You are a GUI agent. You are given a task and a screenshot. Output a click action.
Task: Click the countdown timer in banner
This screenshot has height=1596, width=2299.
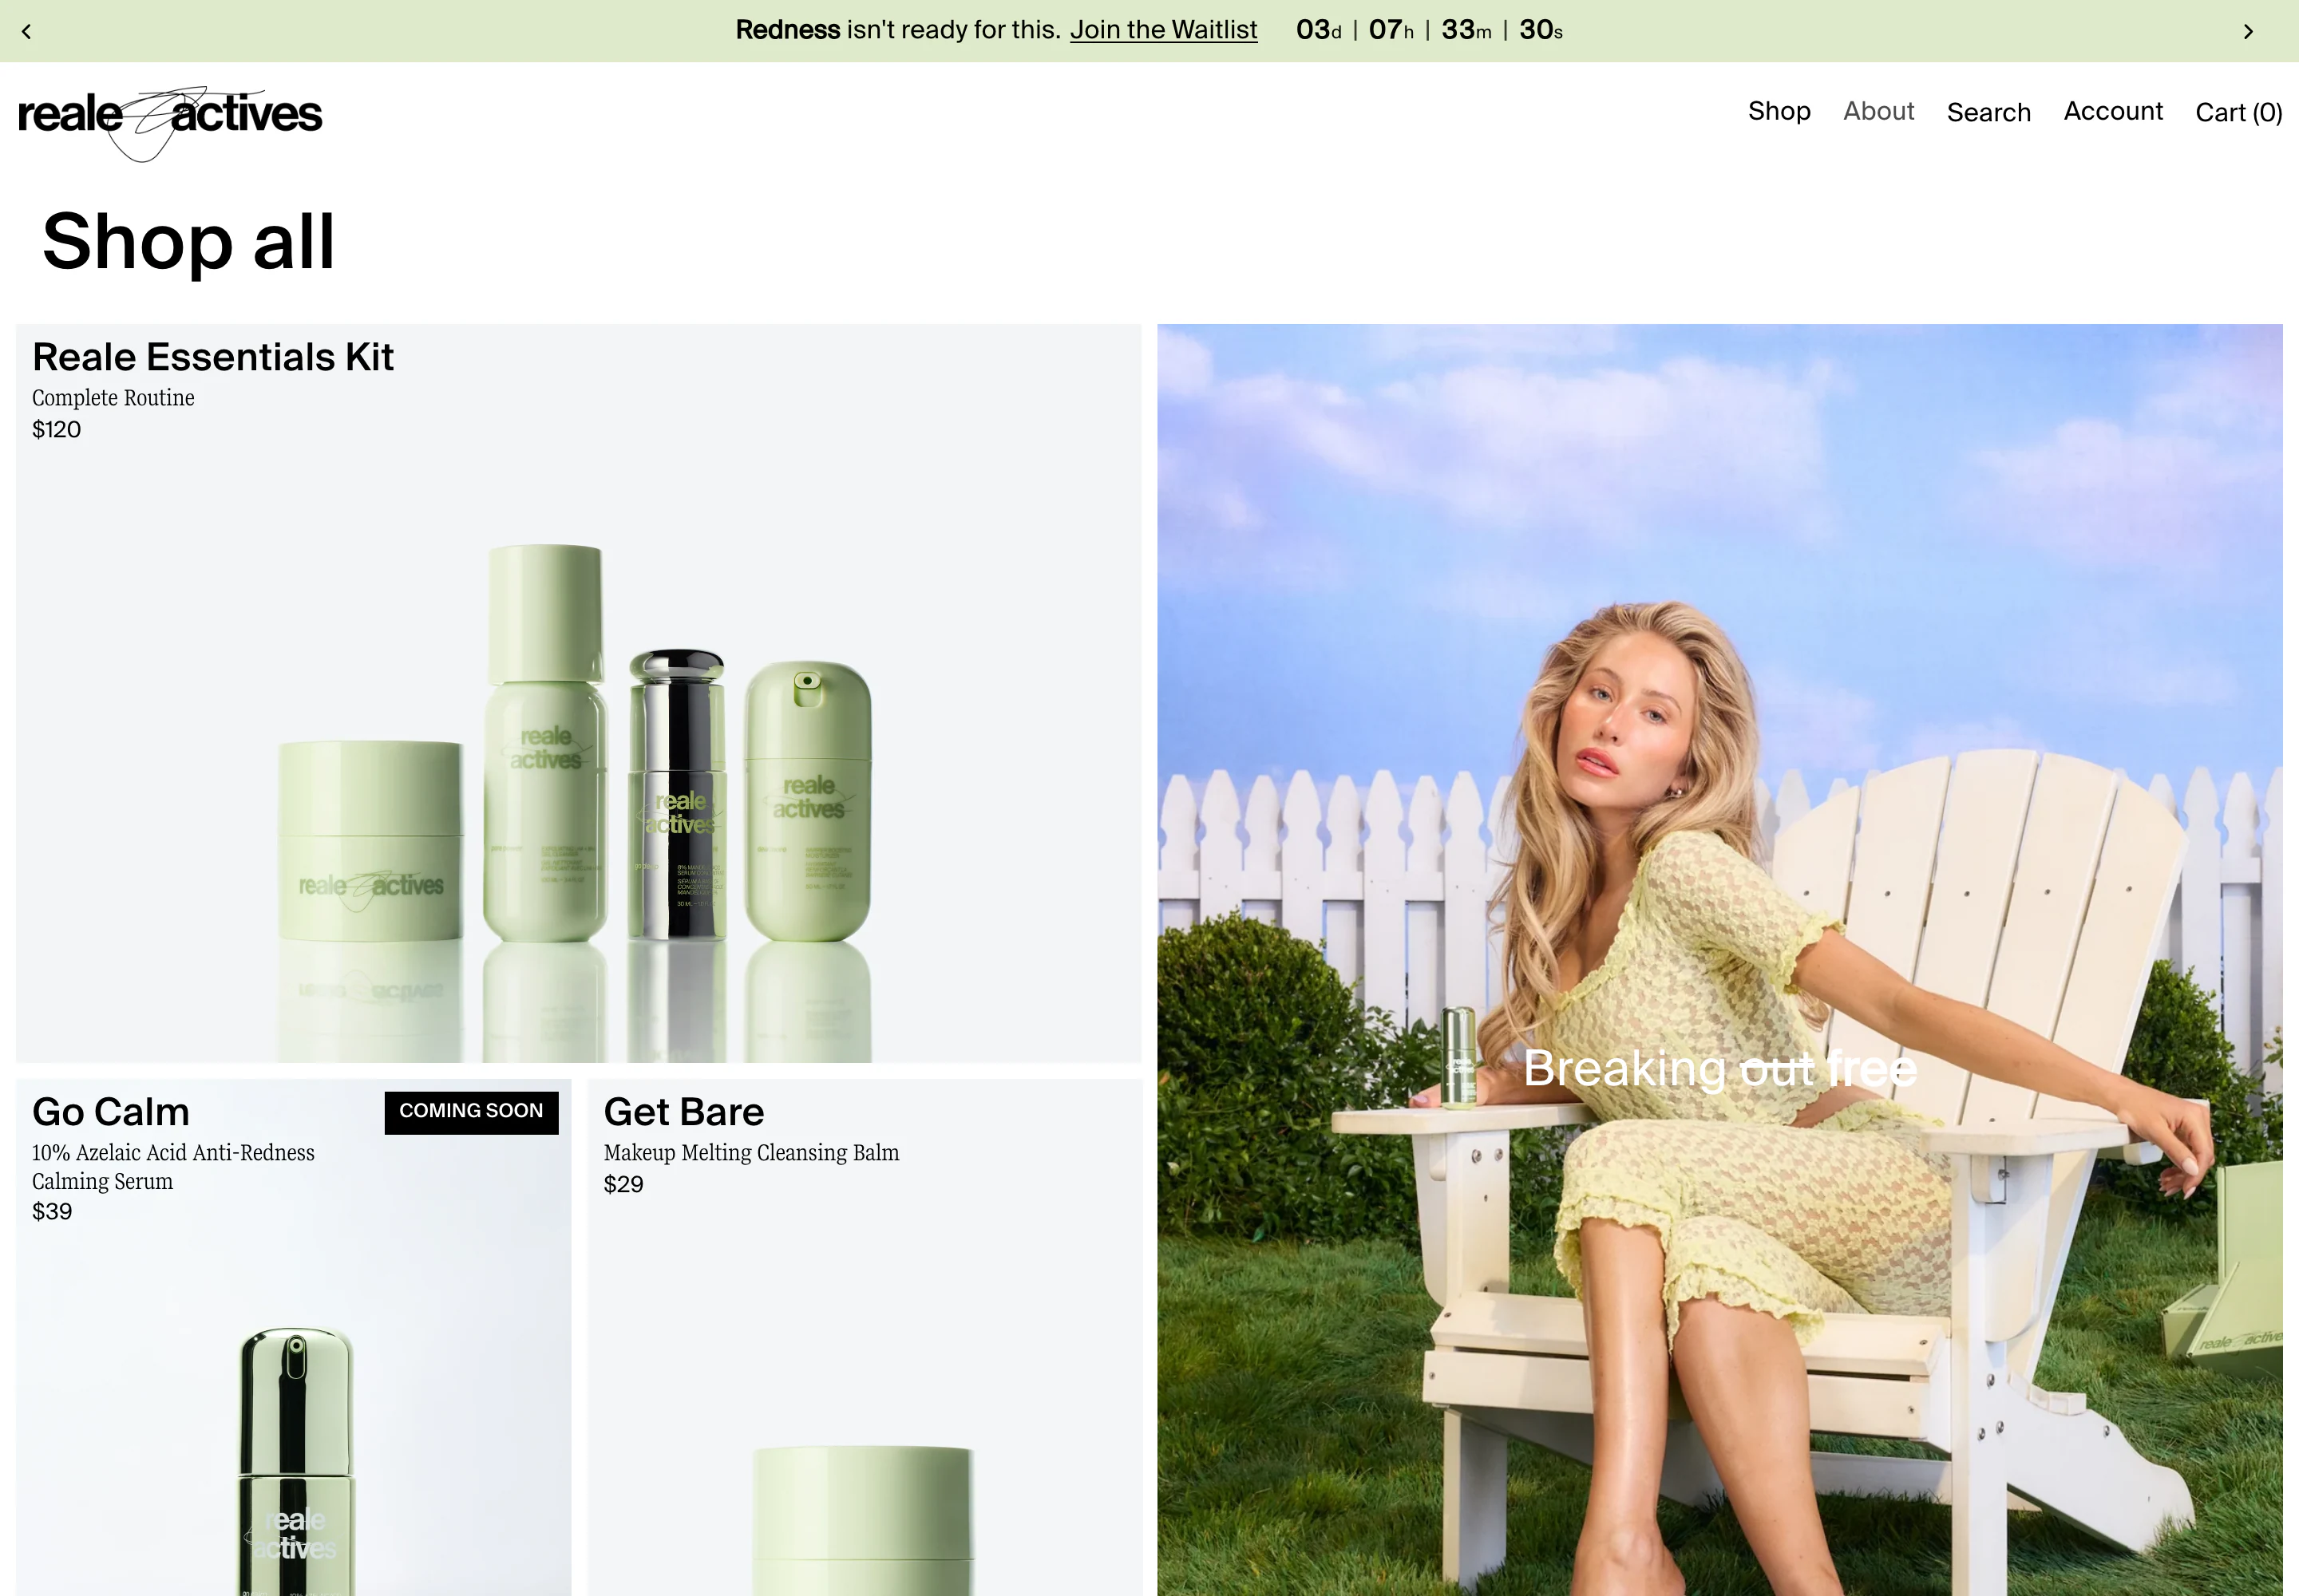(1430, 30)
